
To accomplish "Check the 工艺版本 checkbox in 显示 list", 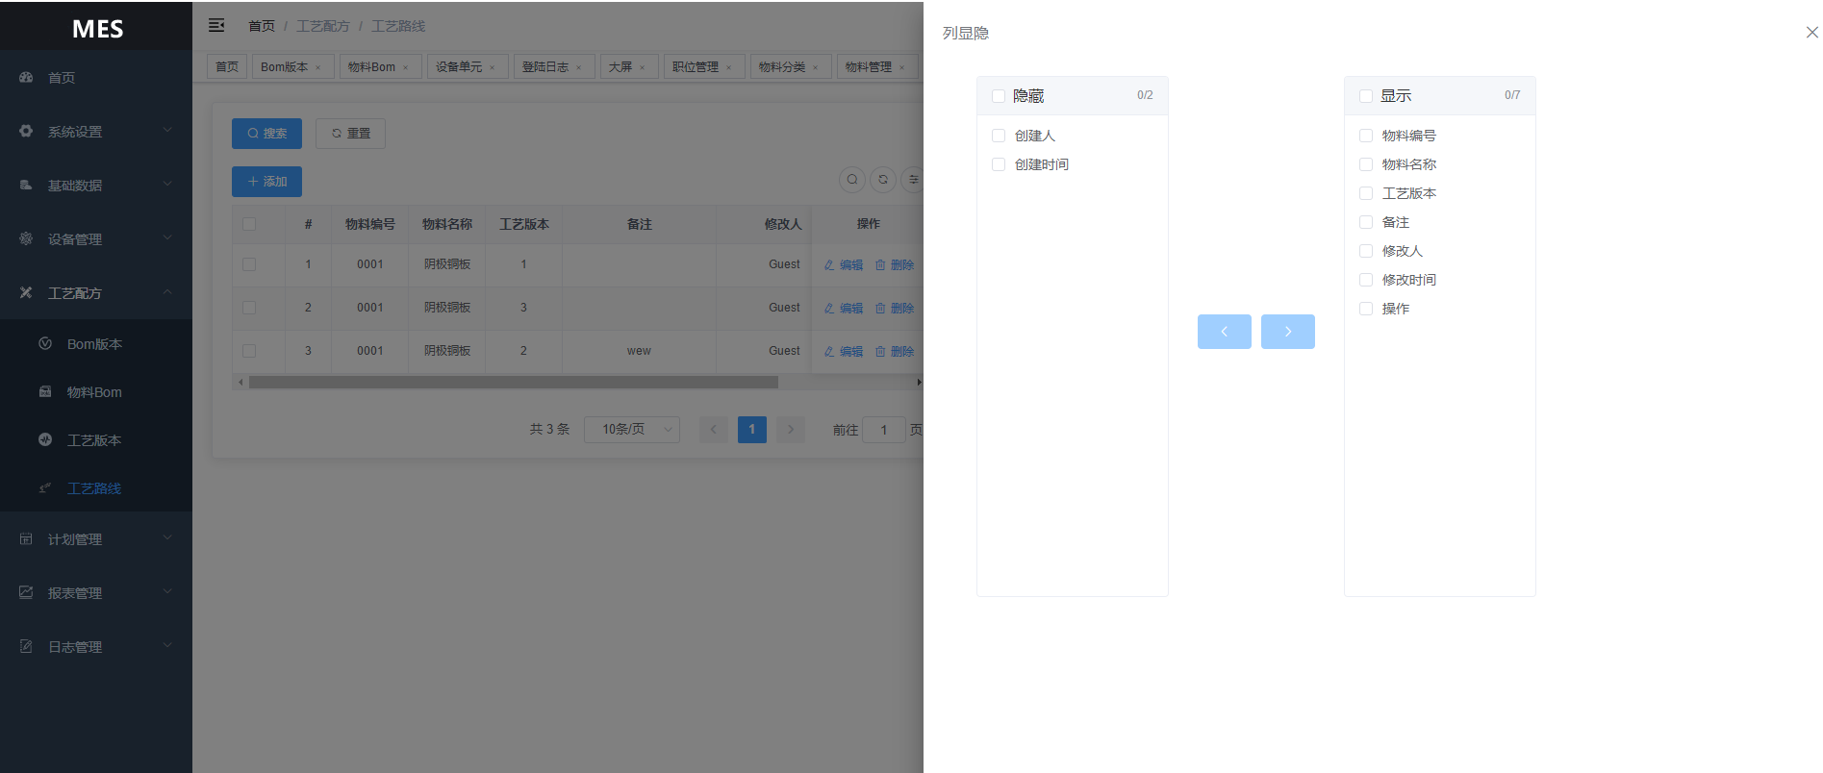I will [1366, 193].
